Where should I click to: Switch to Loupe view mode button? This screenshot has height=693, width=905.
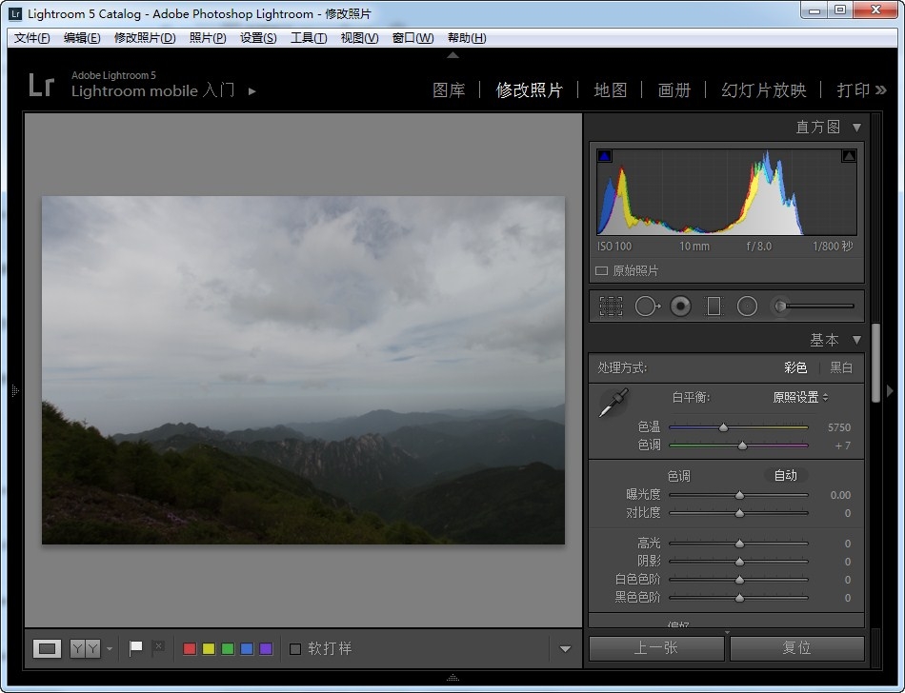47,648
